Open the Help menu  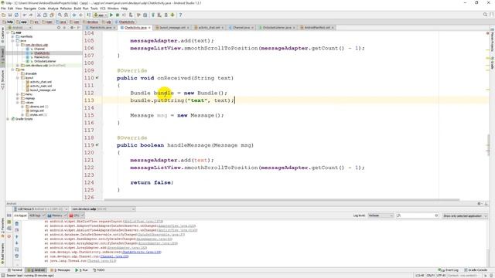click(x=125, y=8)
